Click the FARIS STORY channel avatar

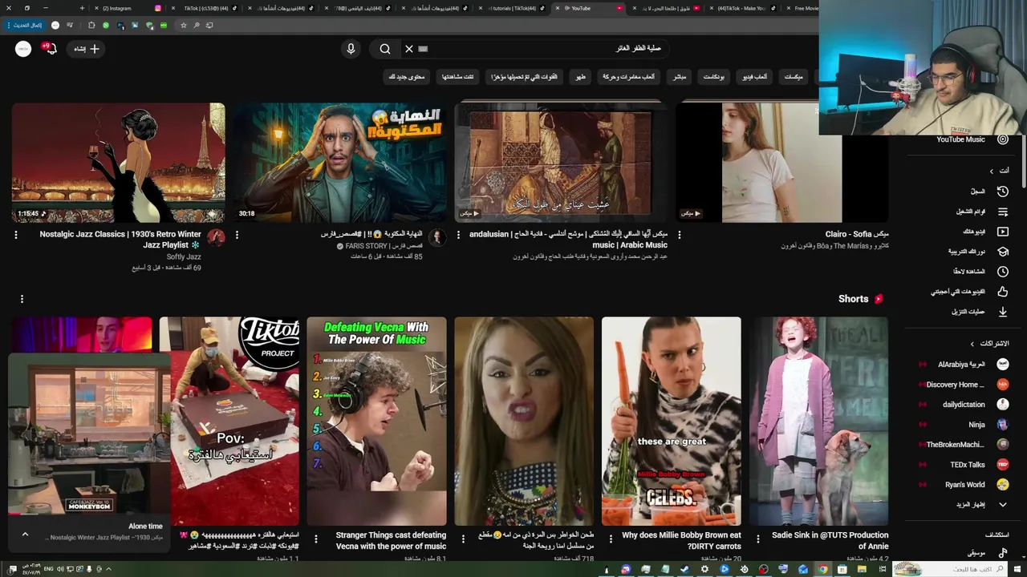(437, 237)
